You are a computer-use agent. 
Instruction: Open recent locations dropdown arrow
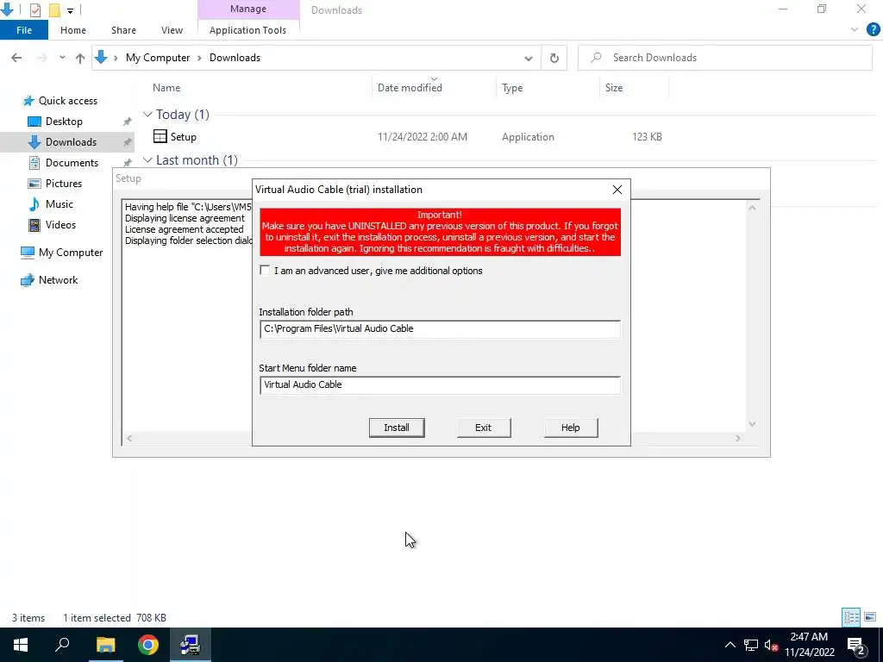tap(62, 58)
